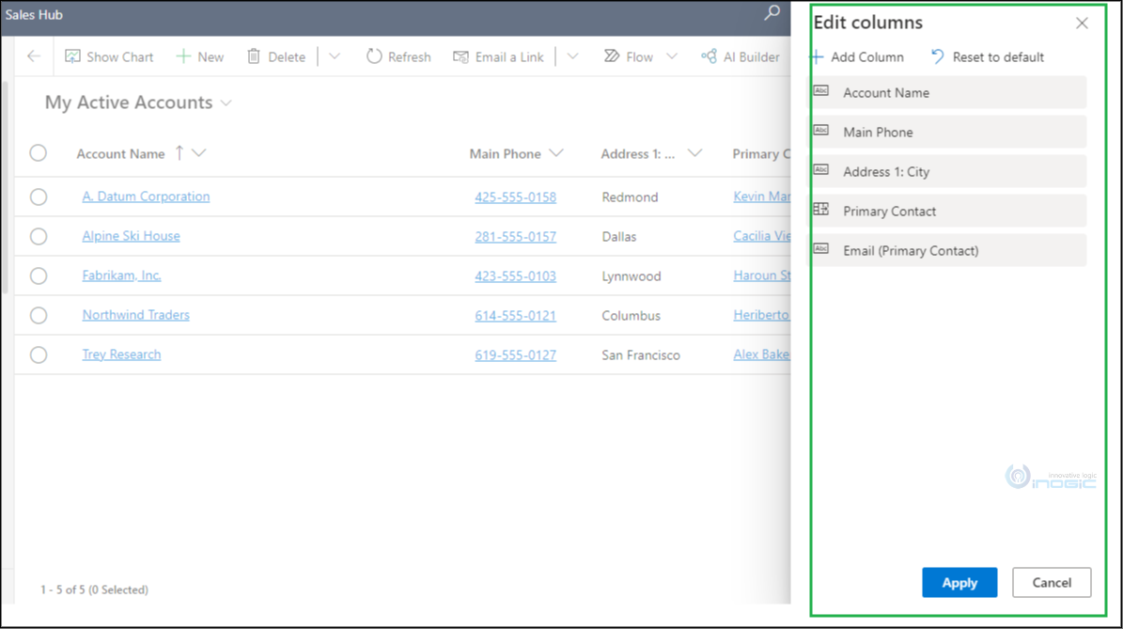Open the Fabrikam, Inc. account link
1123x629 pixels.
pos(122,275)
